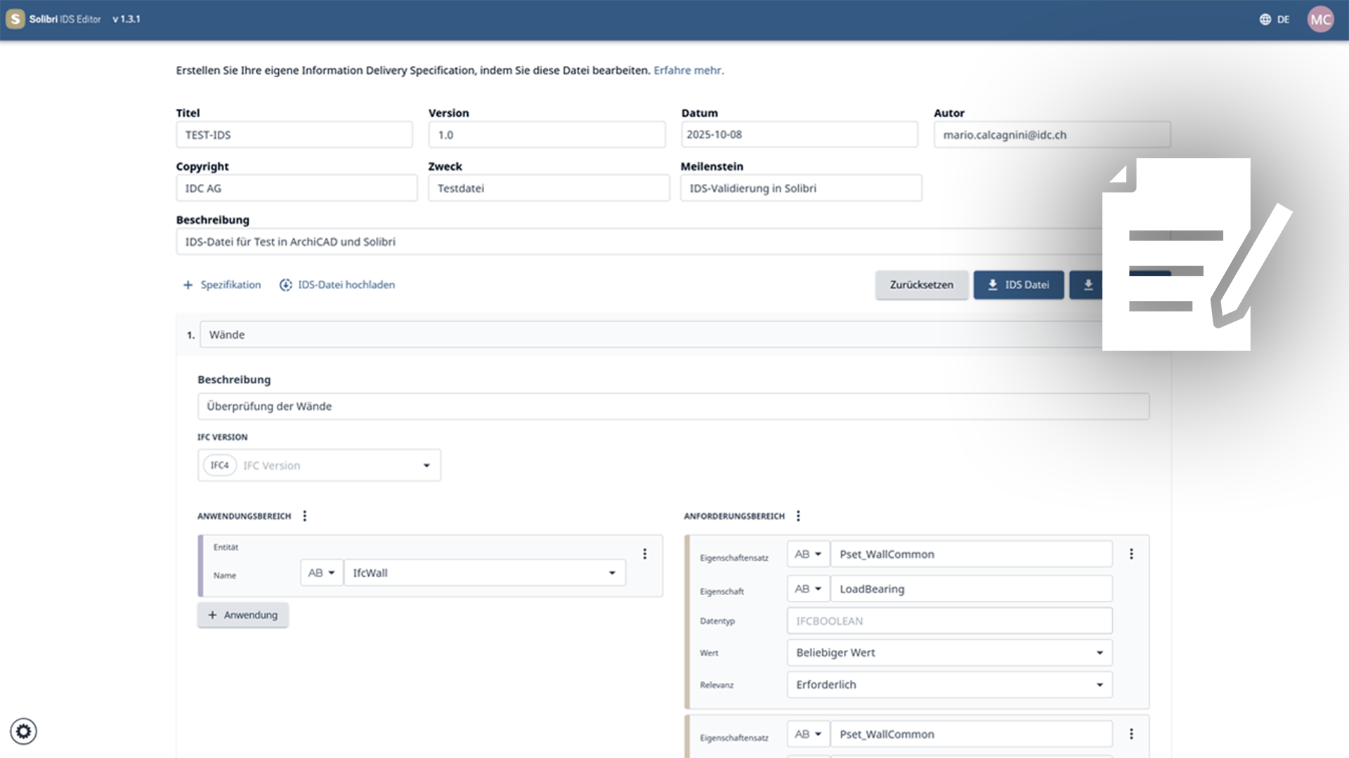
Task: Click the MC user avatar
Action: tap(1320, 19)
